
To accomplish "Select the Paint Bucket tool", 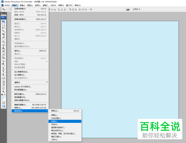I will 3,58.
